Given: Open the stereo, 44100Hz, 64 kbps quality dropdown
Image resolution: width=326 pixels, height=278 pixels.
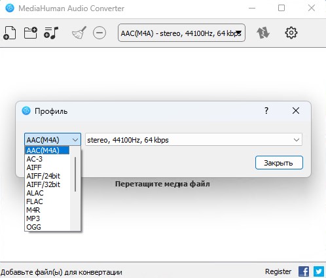Looking at the screenshot, I should 194,139.
